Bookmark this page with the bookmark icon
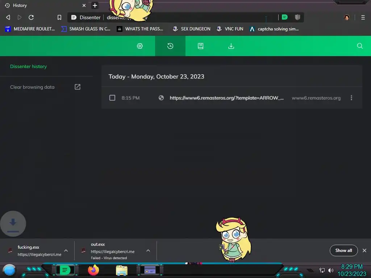 [59, 17]
